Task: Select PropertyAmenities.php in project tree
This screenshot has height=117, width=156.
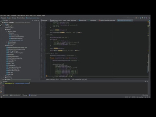Action: click(14, 67)
